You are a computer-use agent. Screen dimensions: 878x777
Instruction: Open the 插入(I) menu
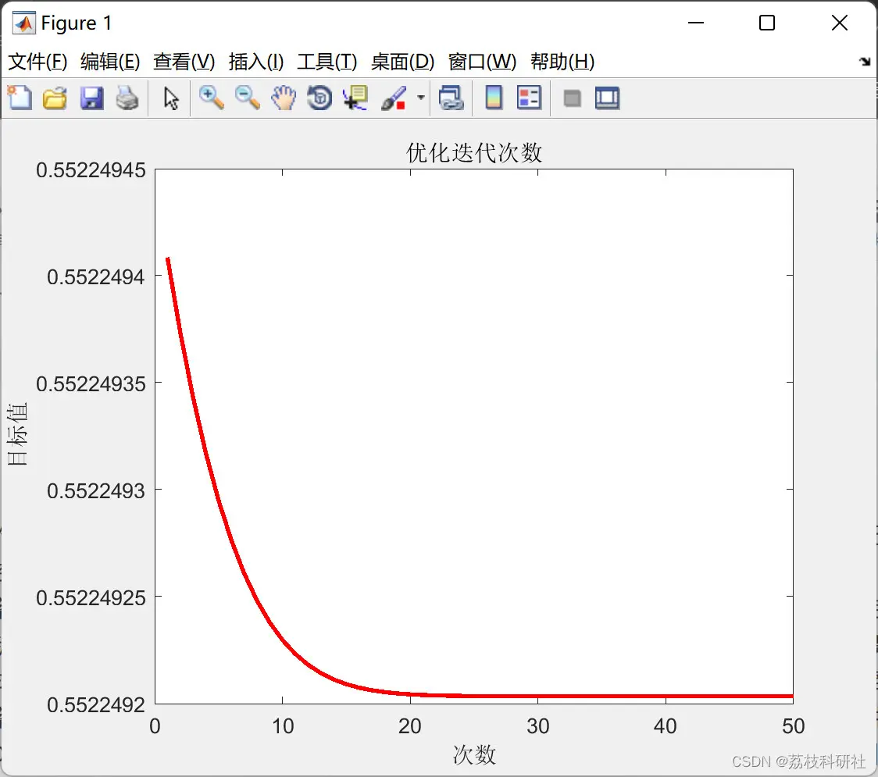(x=256, y=62)
